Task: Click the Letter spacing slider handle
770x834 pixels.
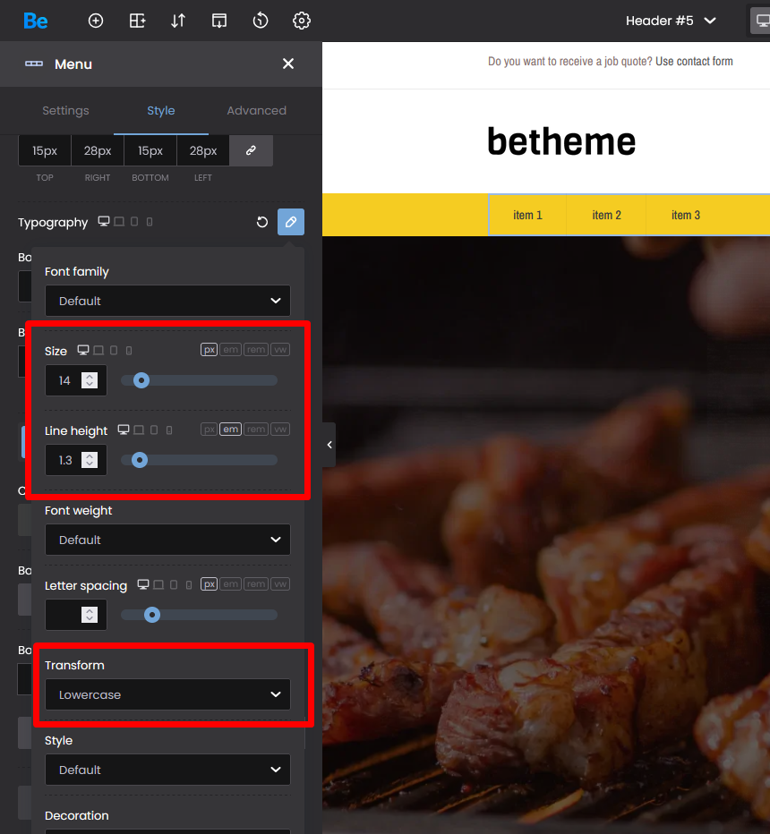Action: [152, 615]
